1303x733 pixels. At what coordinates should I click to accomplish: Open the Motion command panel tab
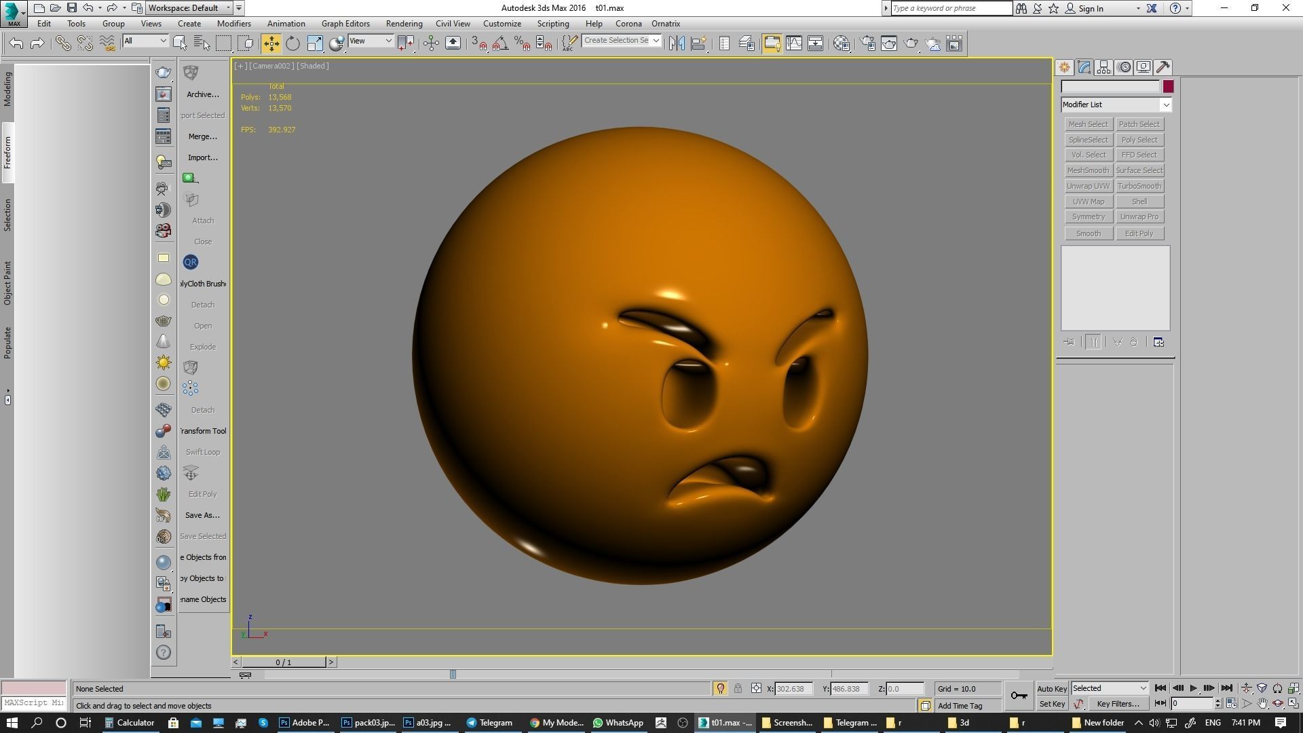[x=1124, y=67]
